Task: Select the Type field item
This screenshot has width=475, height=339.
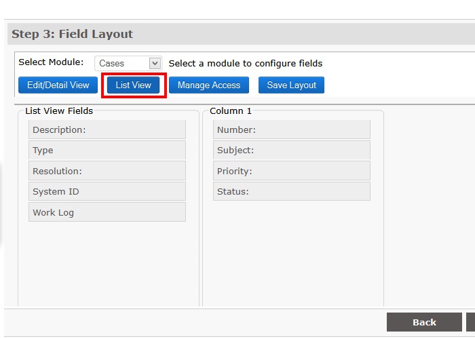Action: (107, 150)
